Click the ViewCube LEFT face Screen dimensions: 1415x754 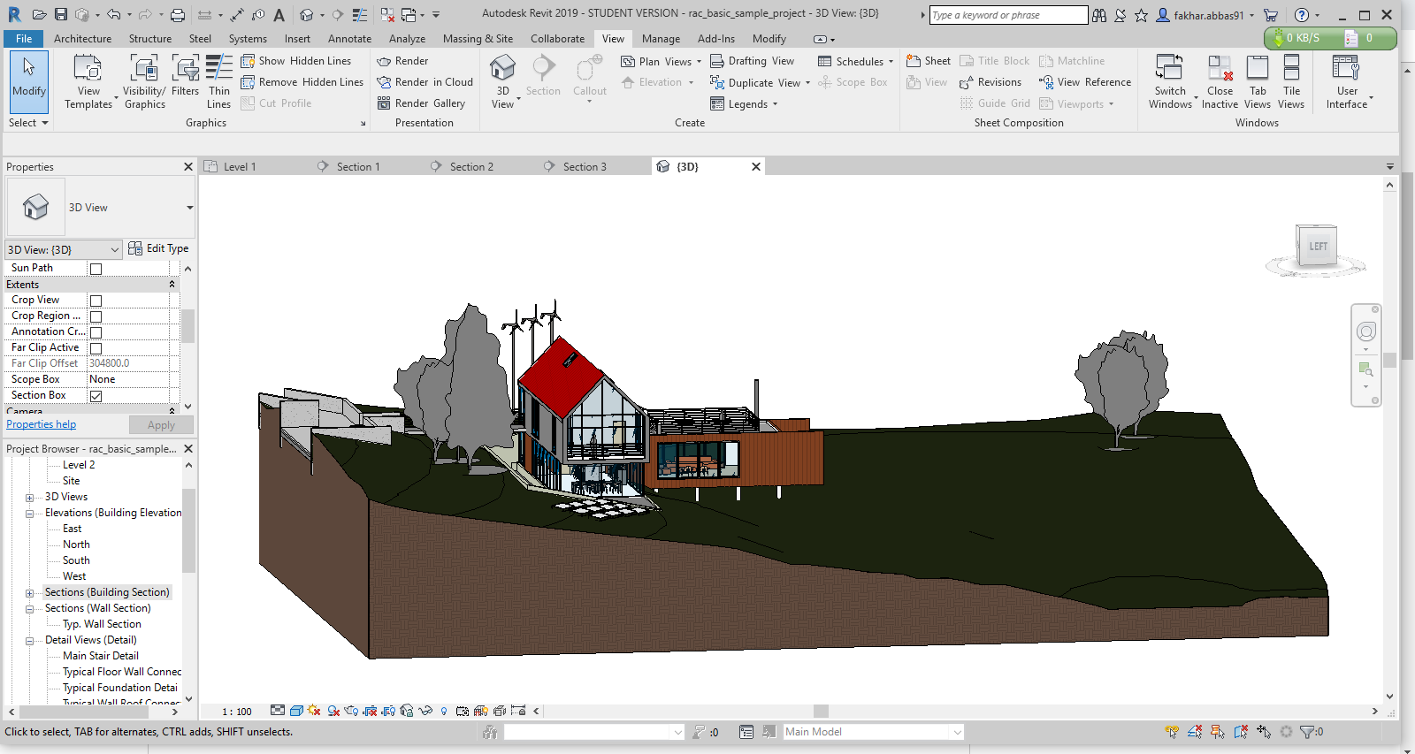click(1317, 247)
